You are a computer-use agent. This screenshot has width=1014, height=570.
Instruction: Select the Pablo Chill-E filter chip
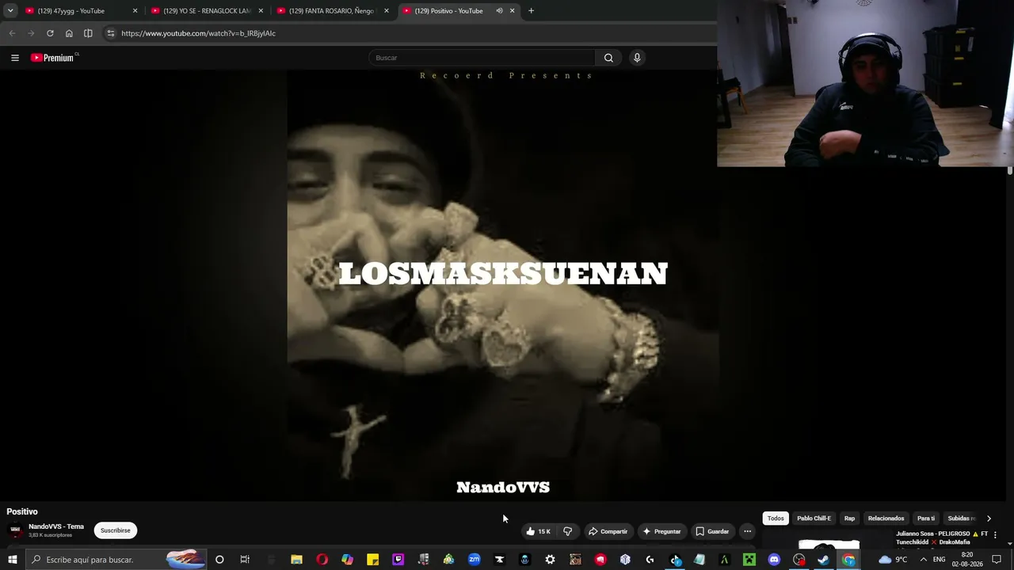tap(814, 519)
